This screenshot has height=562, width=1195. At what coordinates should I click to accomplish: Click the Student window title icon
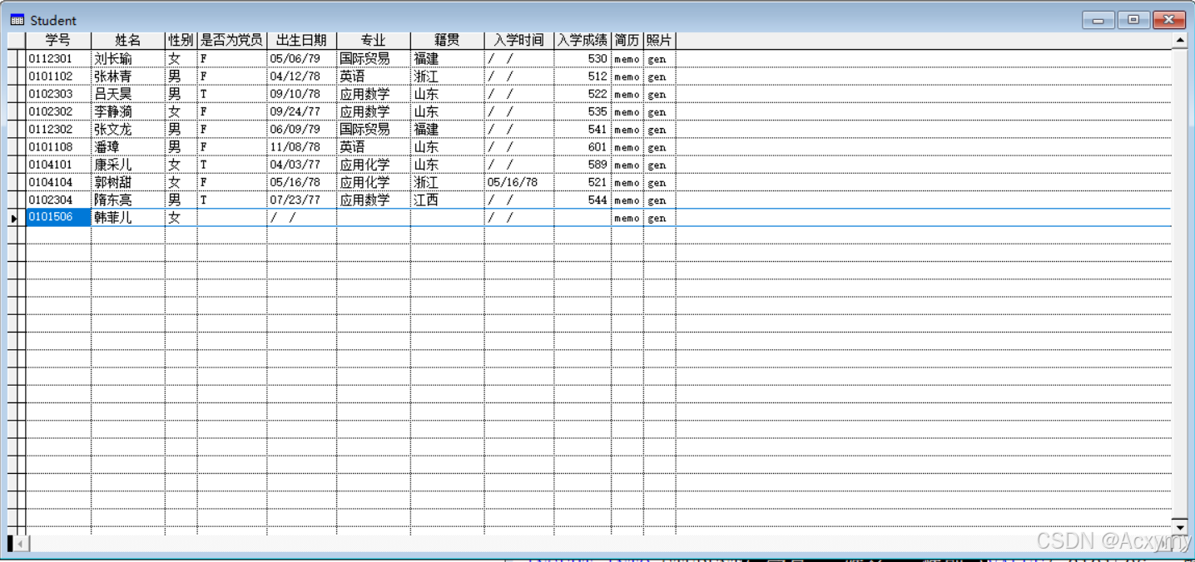click(17, 20)
